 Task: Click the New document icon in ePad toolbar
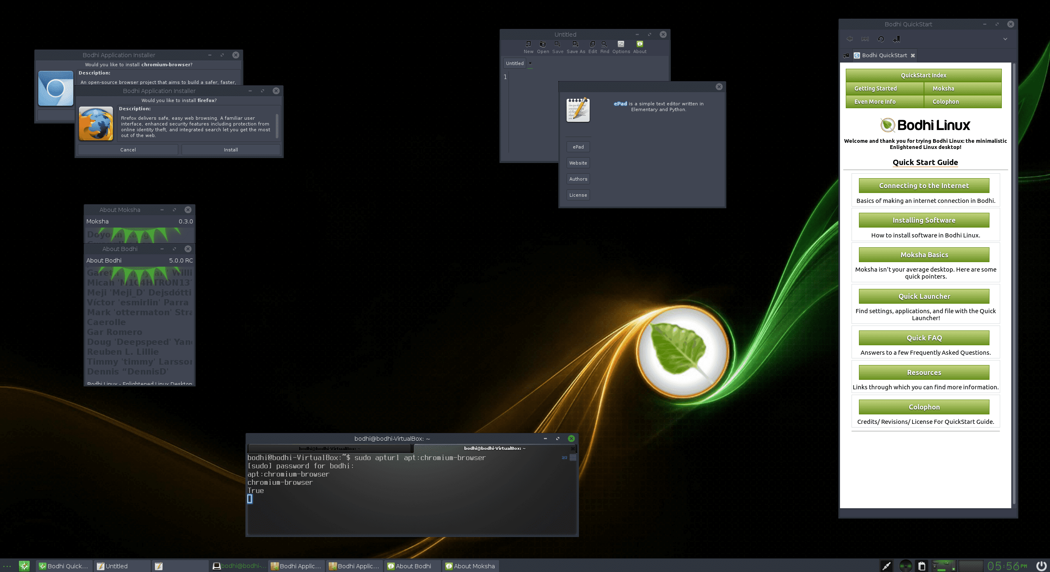tap(528, 44)
